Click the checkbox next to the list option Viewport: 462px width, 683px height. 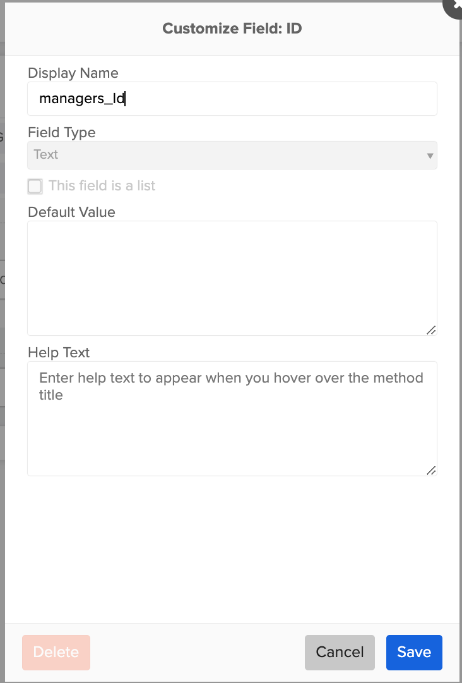pyautogui.click(x=35, y=186)
